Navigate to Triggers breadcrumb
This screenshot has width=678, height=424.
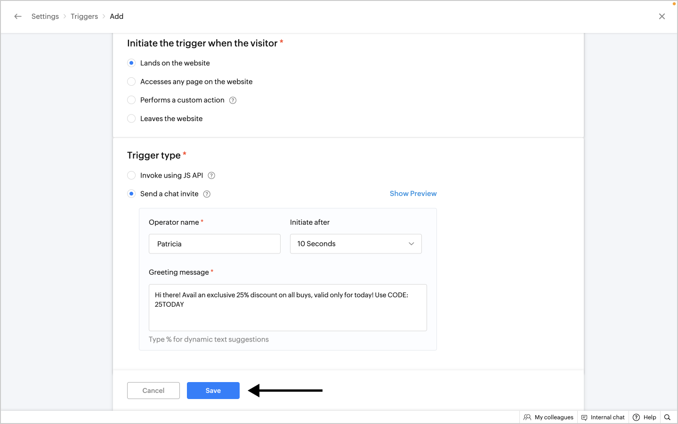84,16
